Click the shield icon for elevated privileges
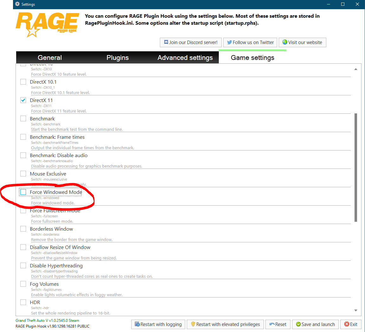The width and height of the screenshot is (365, 332). click(193, 324)
